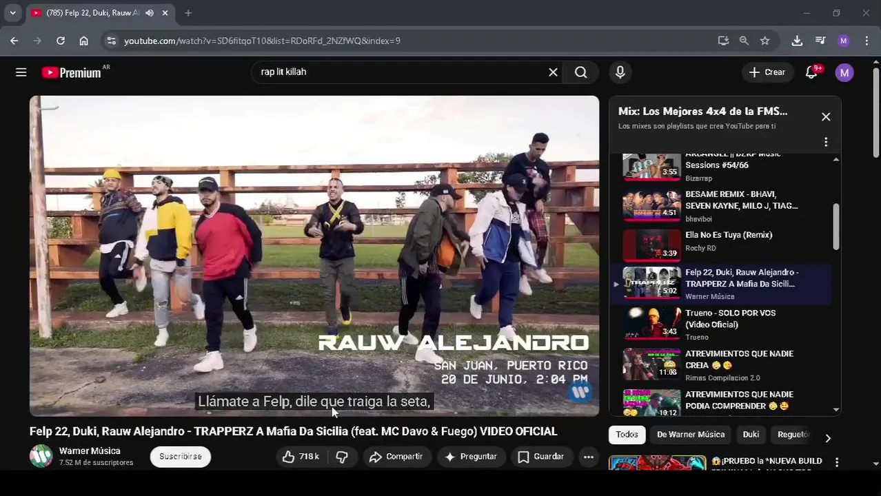Save the video with Guardar
Viewport: 881px width, 496px height.
tap(541, 457)
